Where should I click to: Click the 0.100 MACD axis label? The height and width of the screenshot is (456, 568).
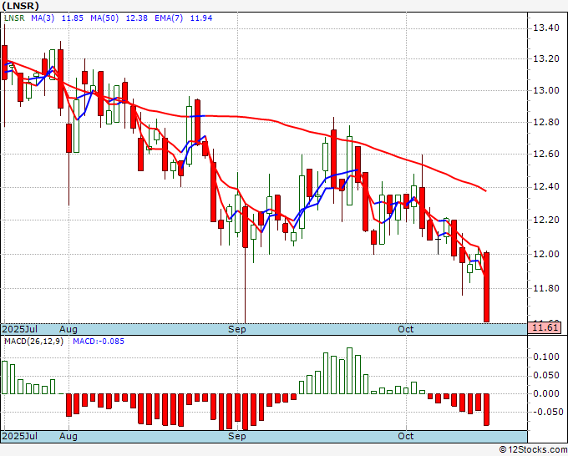(x=546, y=357)
